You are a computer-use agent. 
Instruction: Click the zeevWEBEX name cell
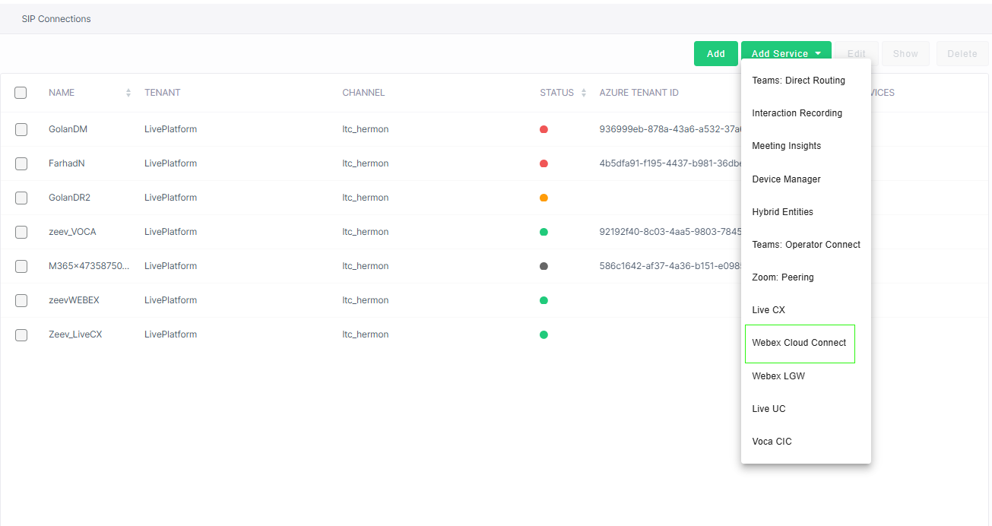[x=74, y=300]
